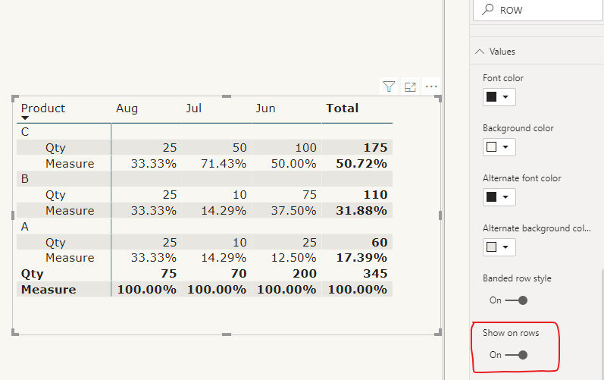Click the 12.50% cell
The height and width of the screenshot is (380, 604).
pyautogui.click(x=293, y=257)
